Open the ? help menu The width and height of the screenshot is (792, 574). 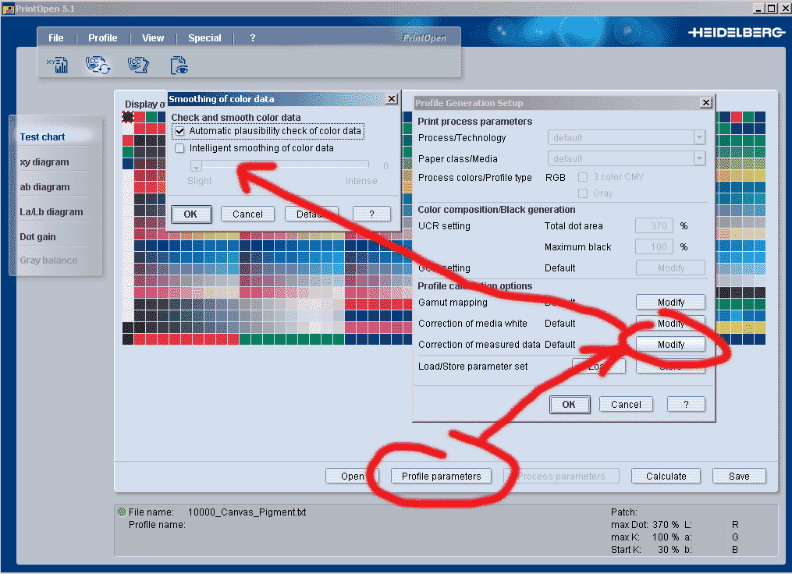pyautogui.click(x=253, y=38)
